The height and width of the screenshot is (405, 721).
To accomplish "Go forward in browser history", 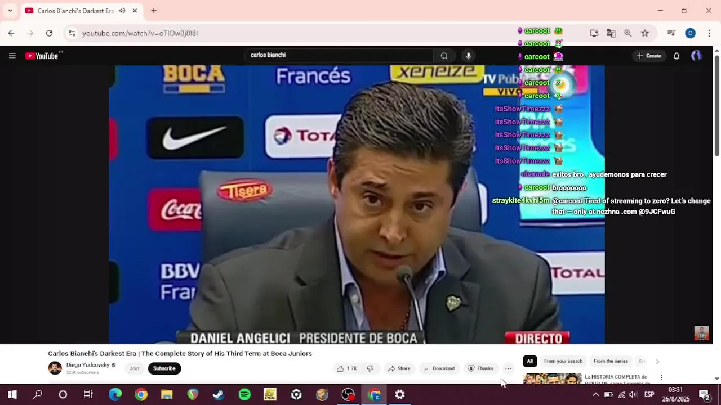I will [30, 33].
